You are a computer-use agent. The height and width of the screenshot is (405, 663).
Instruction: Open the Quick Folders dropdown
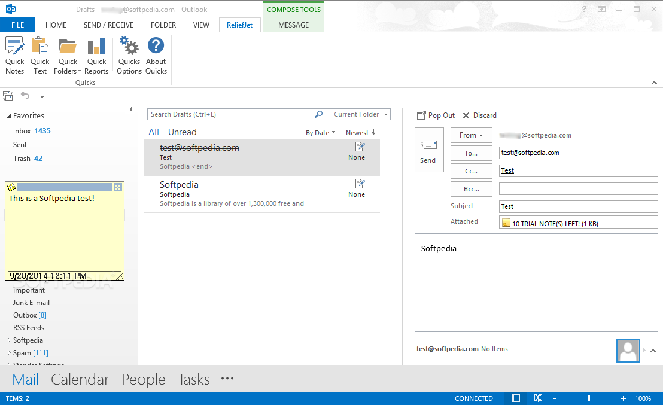(x=68, y=56)
